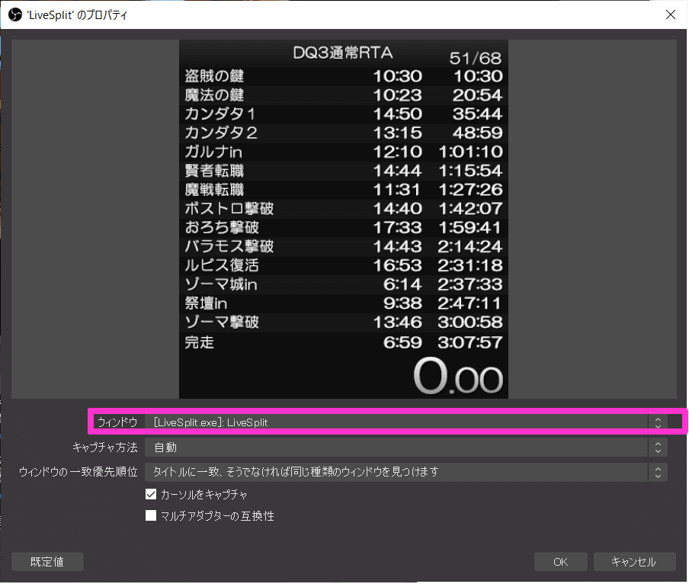Click the 1:01:10 cumulative time
Screen dimensions: 689x584
470,152
